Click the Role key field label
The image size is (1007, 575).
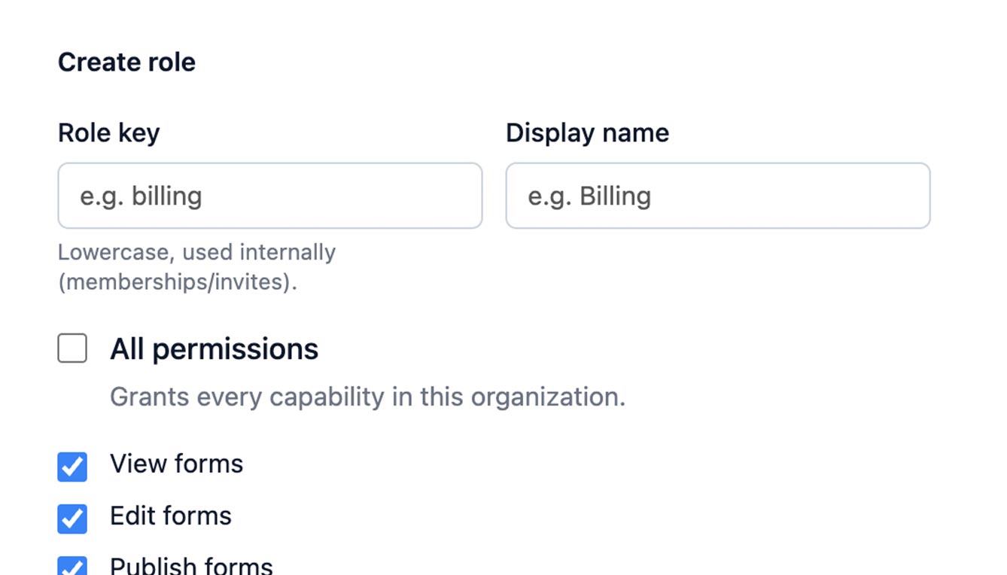[108, 132]
